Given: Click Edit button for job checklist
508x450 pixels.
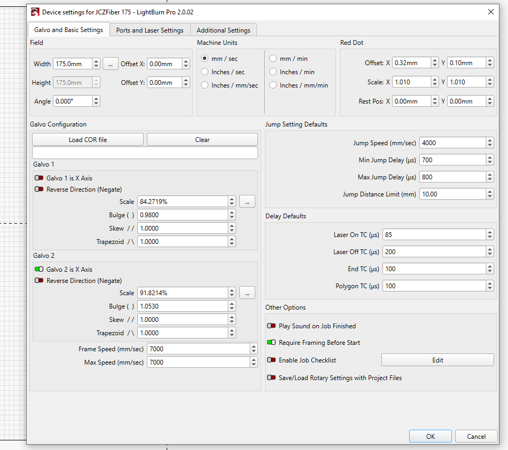Looking at the screenshot, I should pyautogui.click(x=437, y=360).
